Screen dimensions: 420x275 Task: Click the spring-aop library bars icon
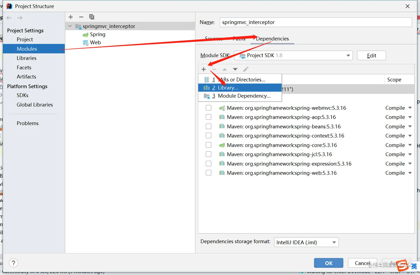click(x=222, y=117)
